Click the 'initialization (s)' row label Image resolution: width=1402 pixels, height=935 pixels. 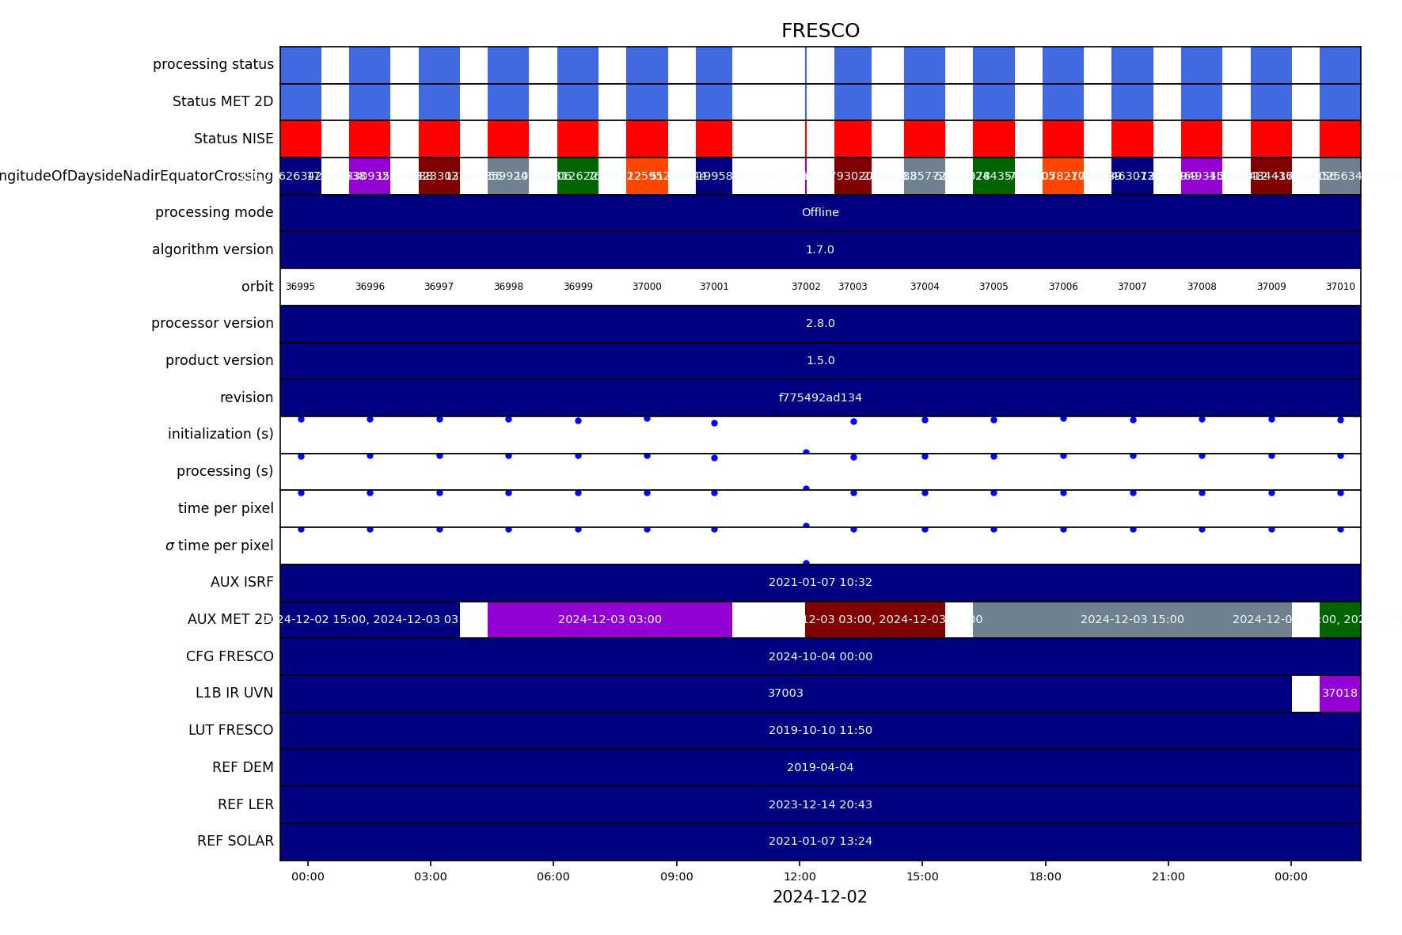click(x=220, y=434)
